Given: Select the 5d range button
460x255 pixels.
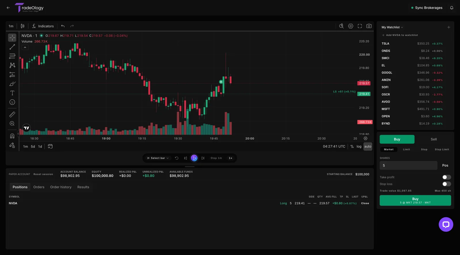Looking at the screenshot, I should tap(33, 146).
